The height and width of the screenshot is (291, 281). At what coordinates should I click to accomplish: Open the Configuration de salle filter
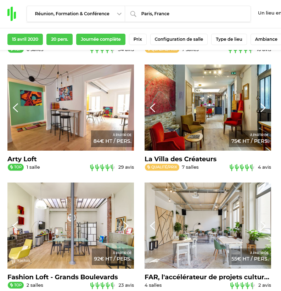point(179,39)
